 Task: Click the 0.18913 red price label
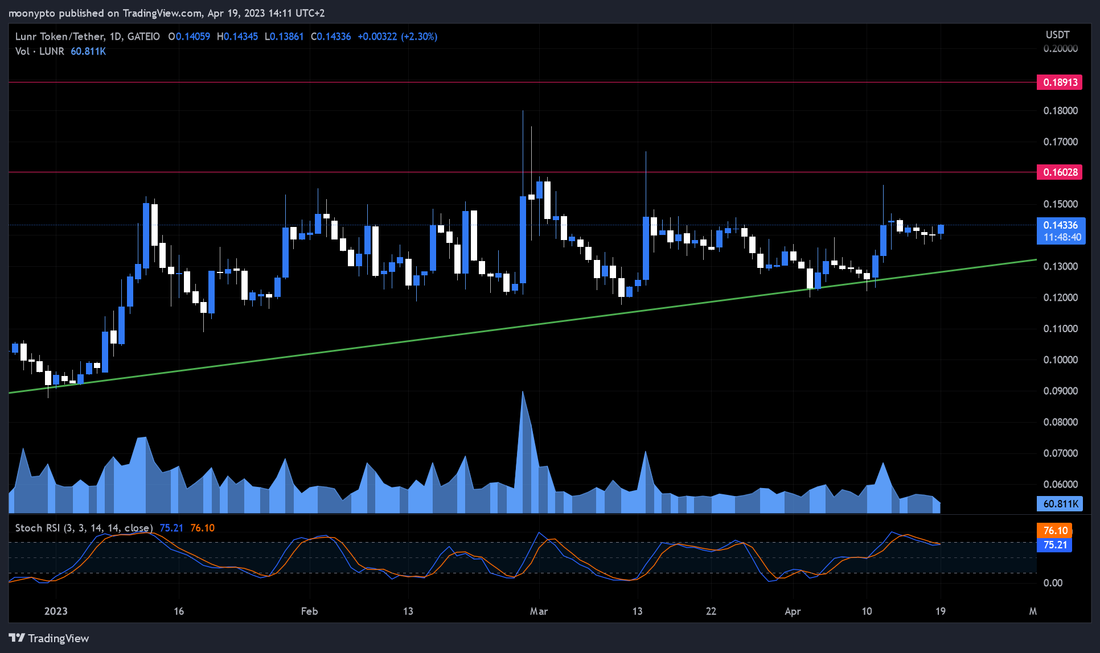pos(1060,82)
